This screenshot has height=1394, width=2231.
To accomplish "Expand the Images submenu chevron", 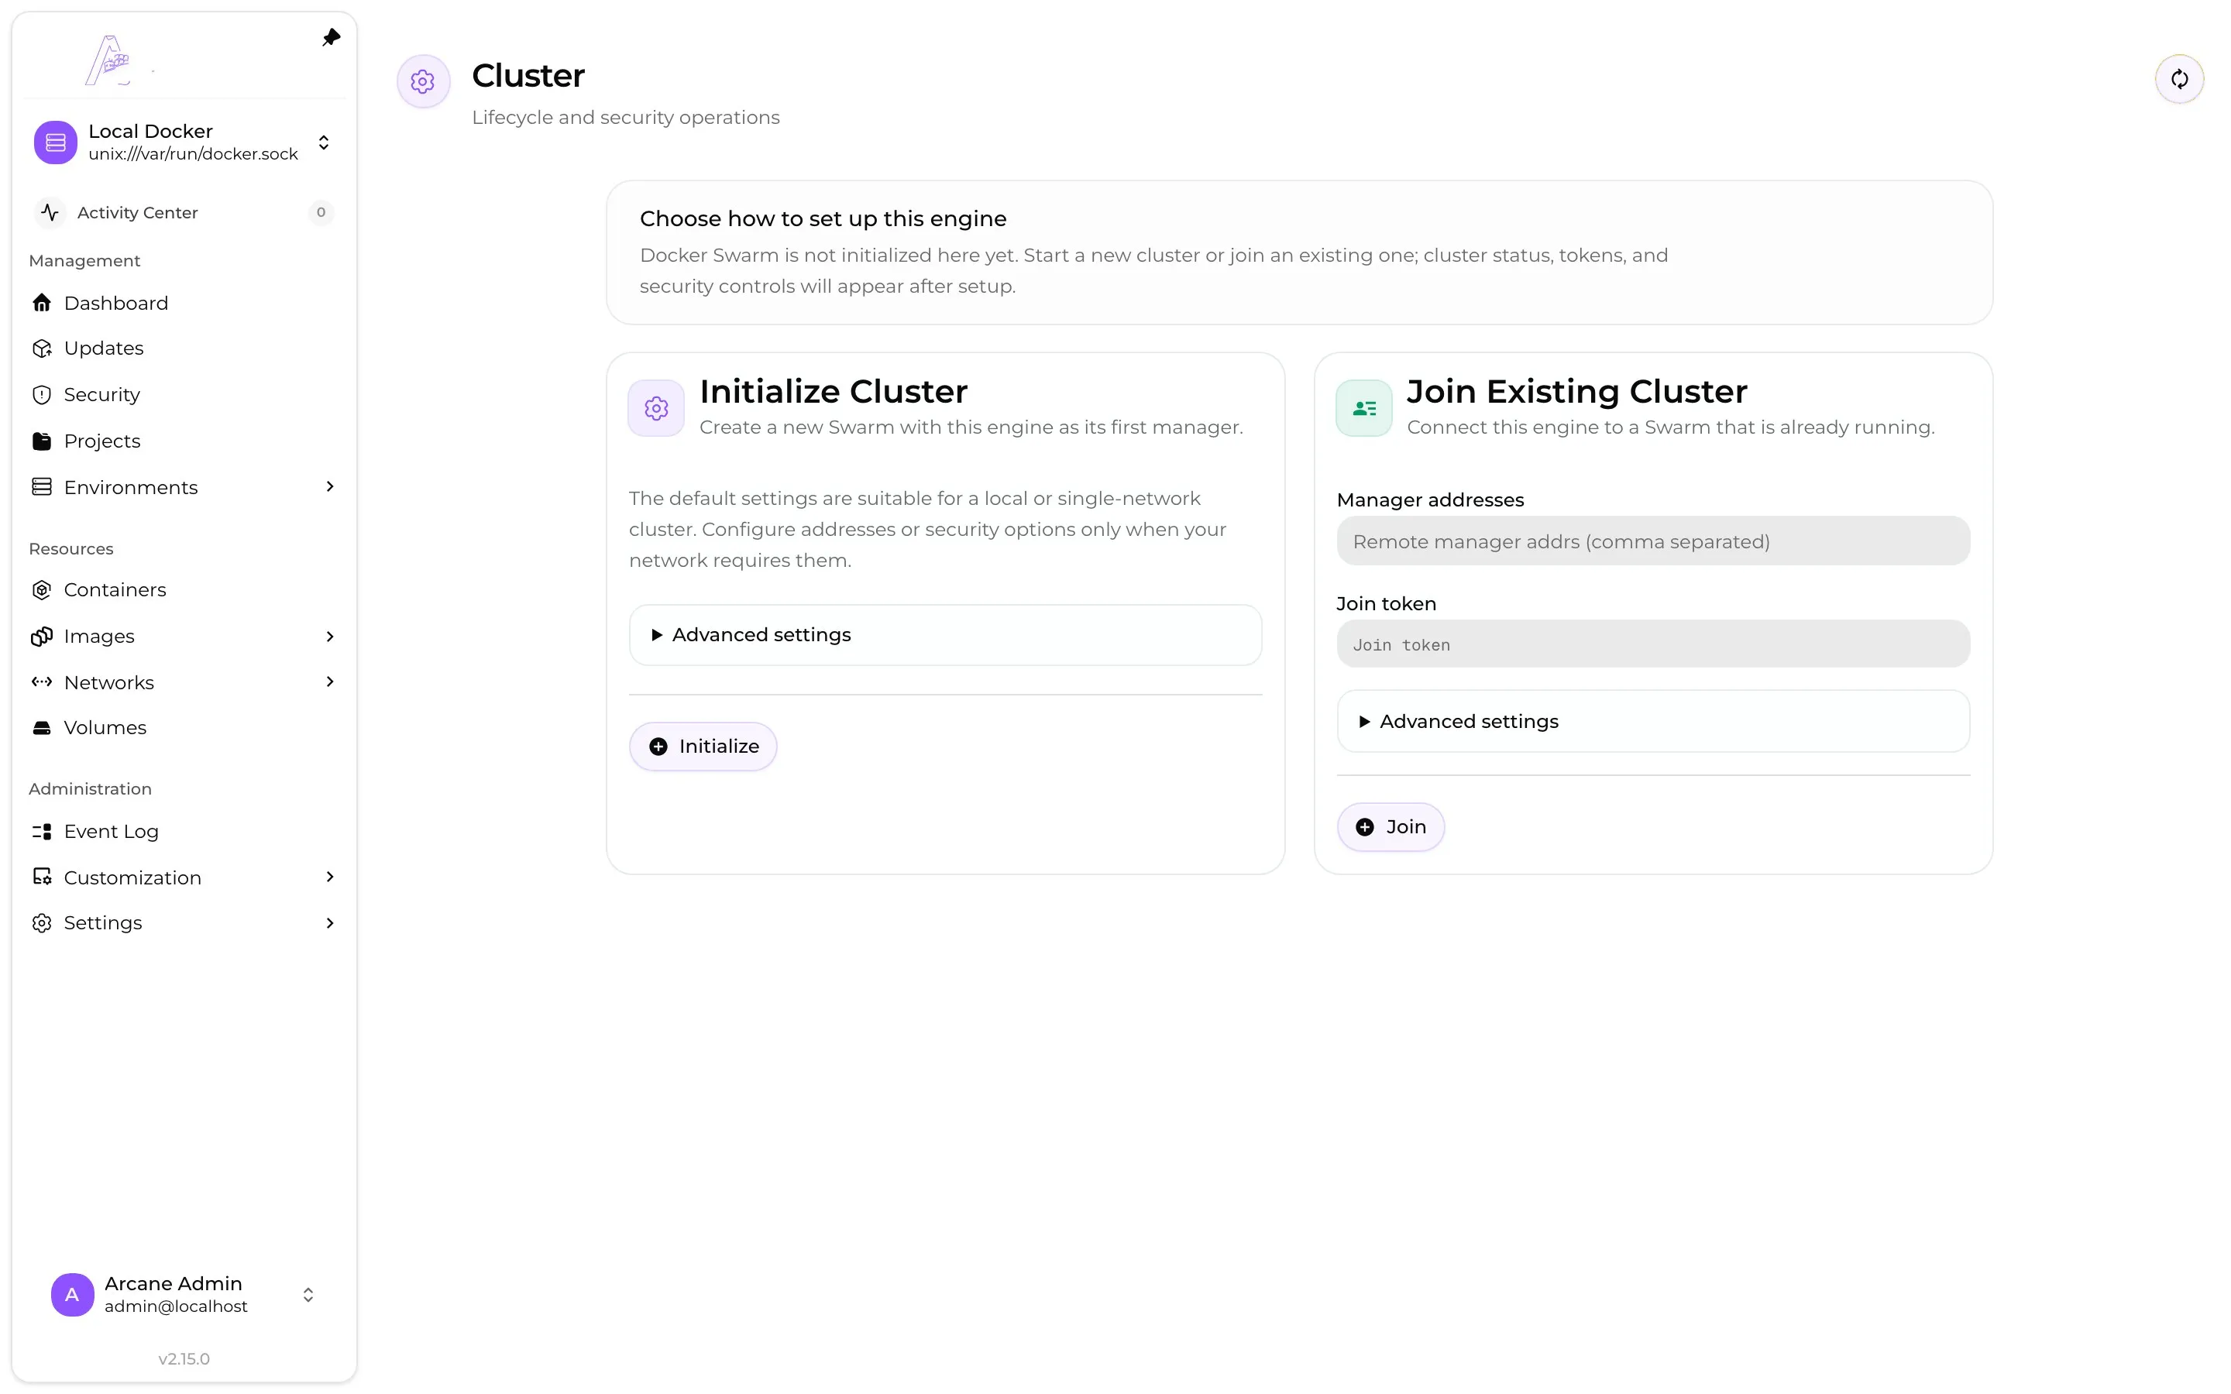I will tap(330, 636).
